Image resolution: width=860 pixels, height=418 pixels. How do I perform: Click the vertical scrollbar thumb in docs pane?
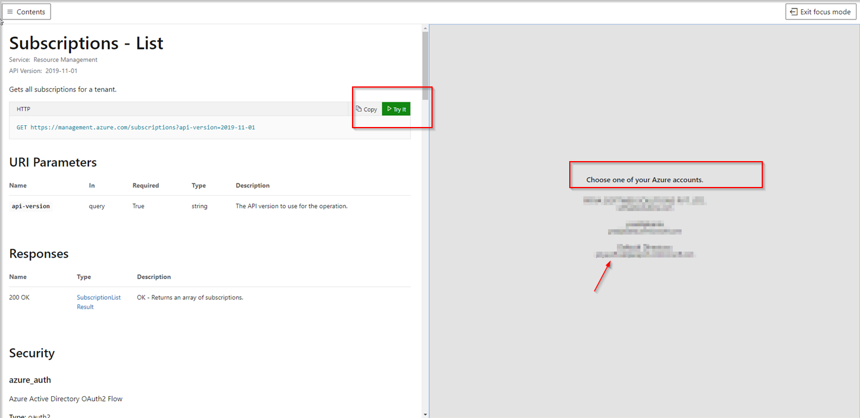tap(426, 65)
